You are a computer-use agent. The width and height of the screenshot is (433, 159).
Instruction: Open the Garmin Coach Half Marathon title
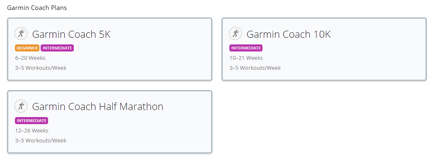pyautogui.click(x=98, y=106)
